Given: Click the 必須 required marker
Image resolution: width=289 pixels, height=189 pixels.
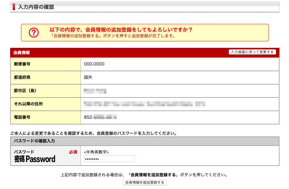Looking at the screenshot, I should (73, 152).
